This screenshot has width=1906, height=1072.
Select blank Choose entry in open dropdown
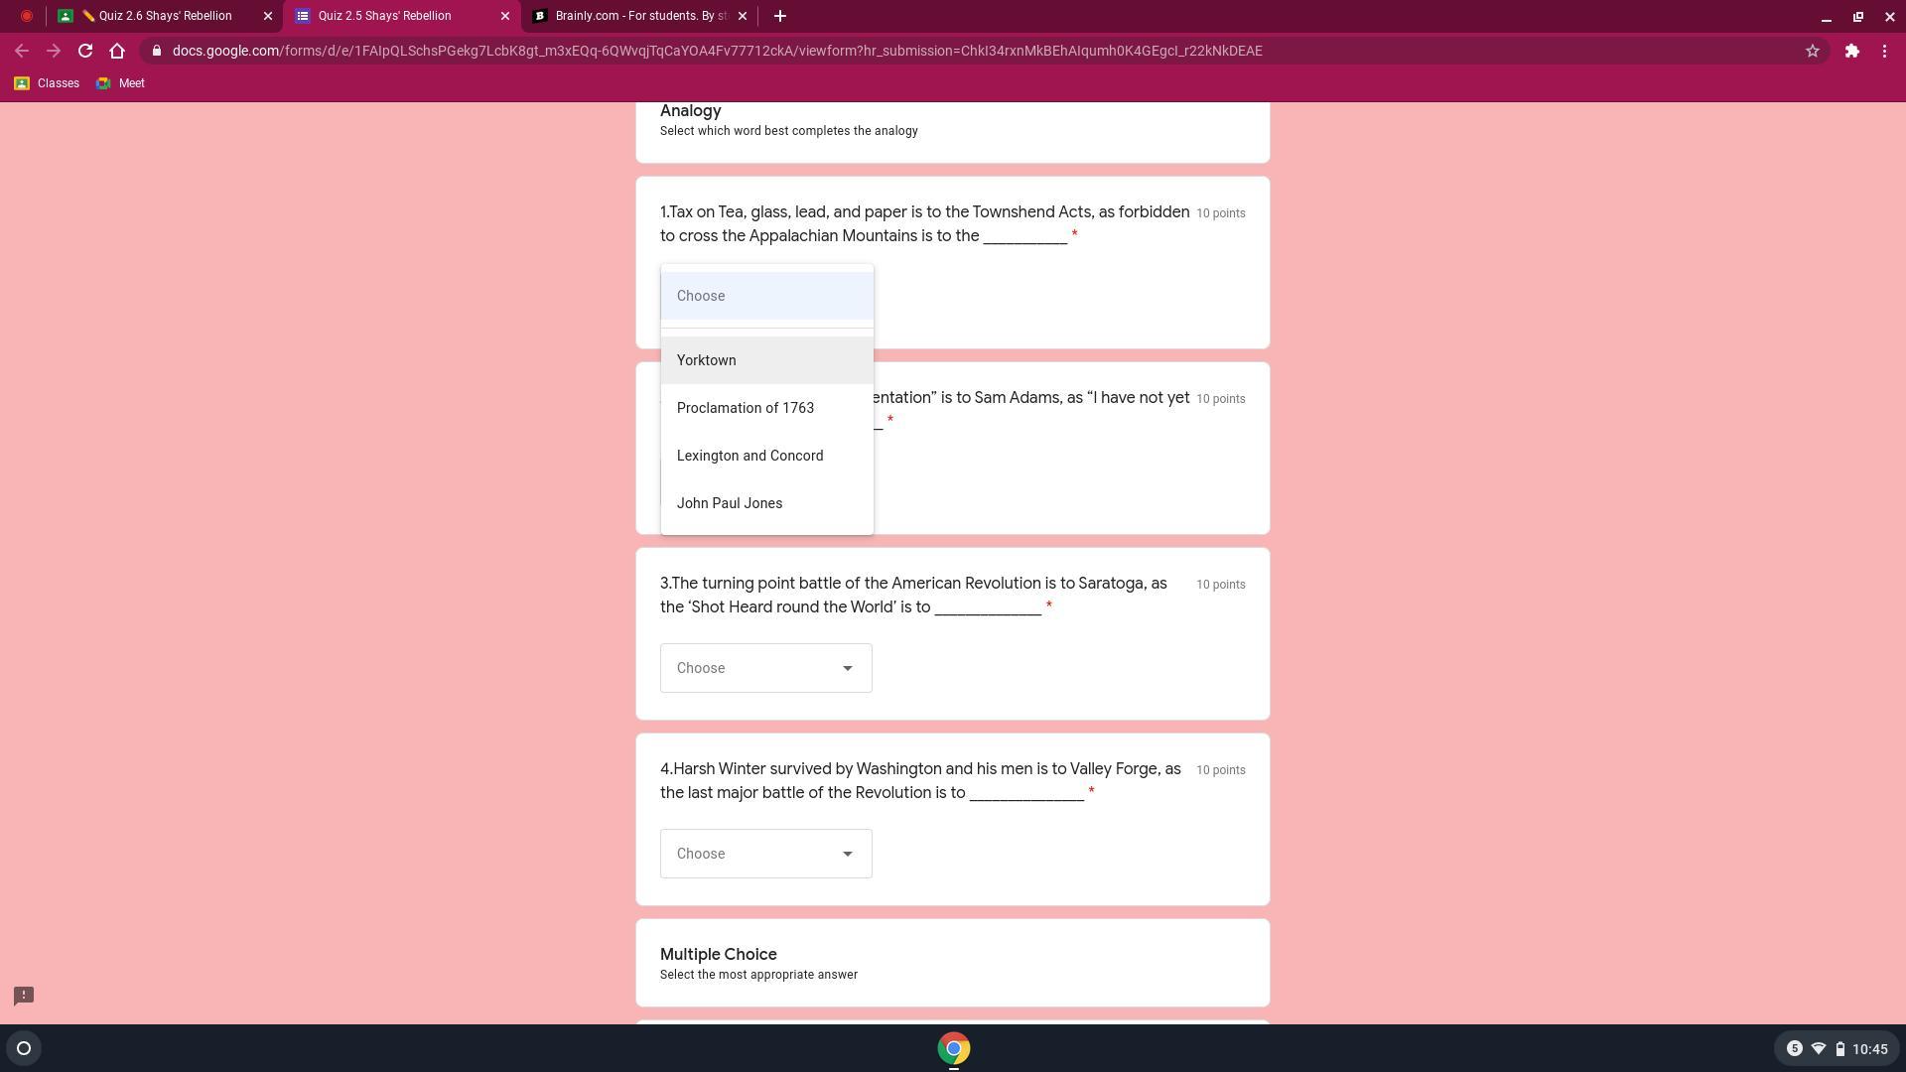(766, 296)
